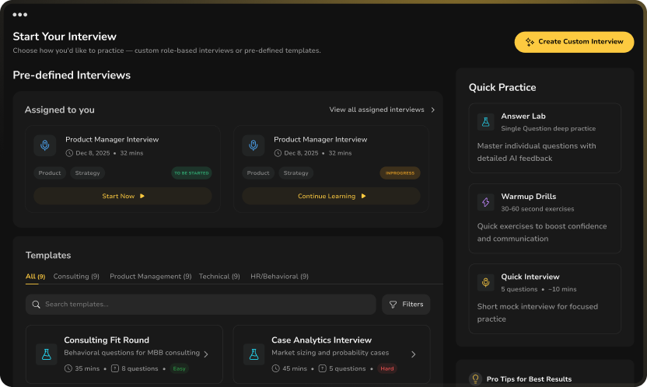Open the Filters dropdown

click(x=406, y=305)
